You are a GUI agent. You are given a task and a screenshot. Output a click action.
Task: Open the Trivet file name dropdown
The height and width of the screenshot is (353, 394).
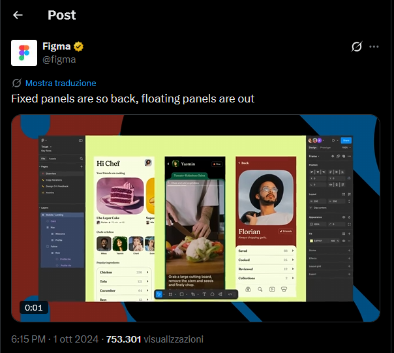point(46,147)
